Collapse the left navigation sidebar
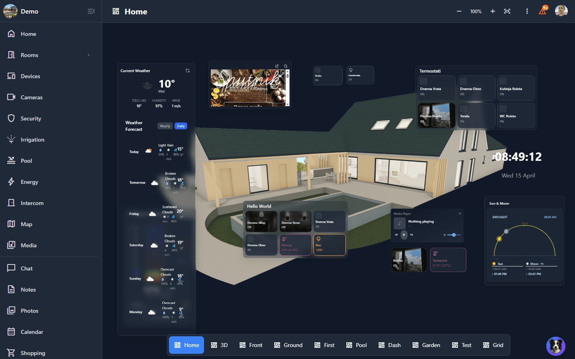 click(x=91, y=11)
